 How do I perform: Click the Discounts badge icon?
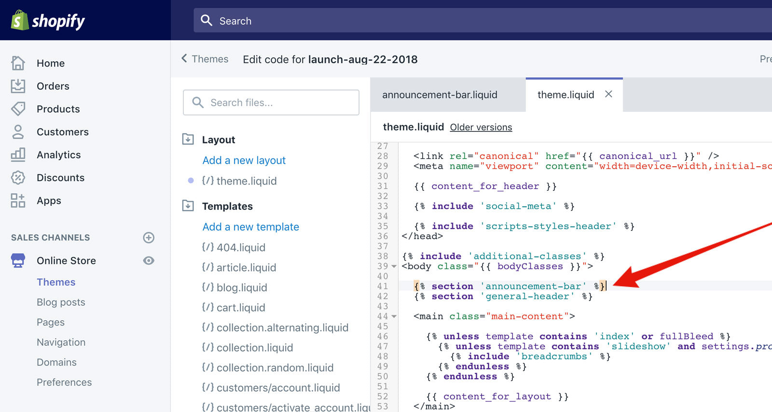pos(18,177)
